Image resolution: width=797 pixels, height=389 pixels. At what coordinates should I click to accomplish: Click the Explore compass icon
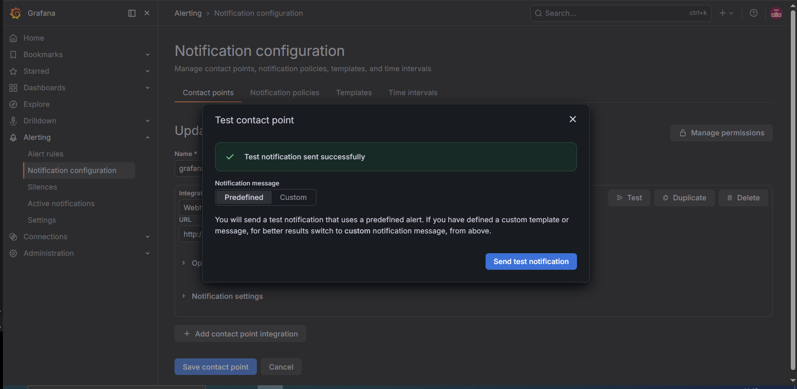click(13, 104)
